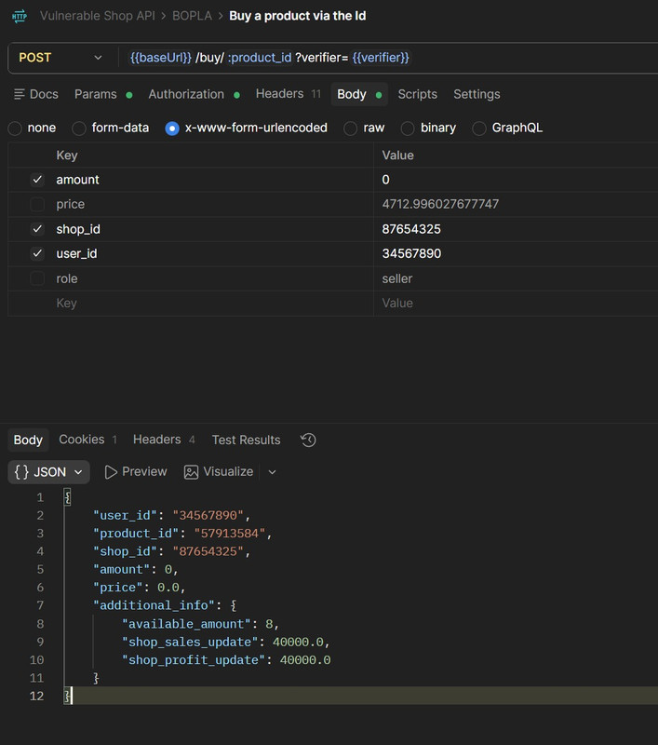Enable the price parameter checkbox
The height and width of the screenshot is (745, 658).
[37, 204]
